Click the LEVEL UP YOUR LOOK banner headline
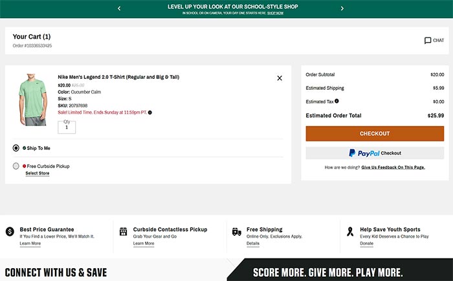This screenshot has width=453, height=281. pos(232,6)
